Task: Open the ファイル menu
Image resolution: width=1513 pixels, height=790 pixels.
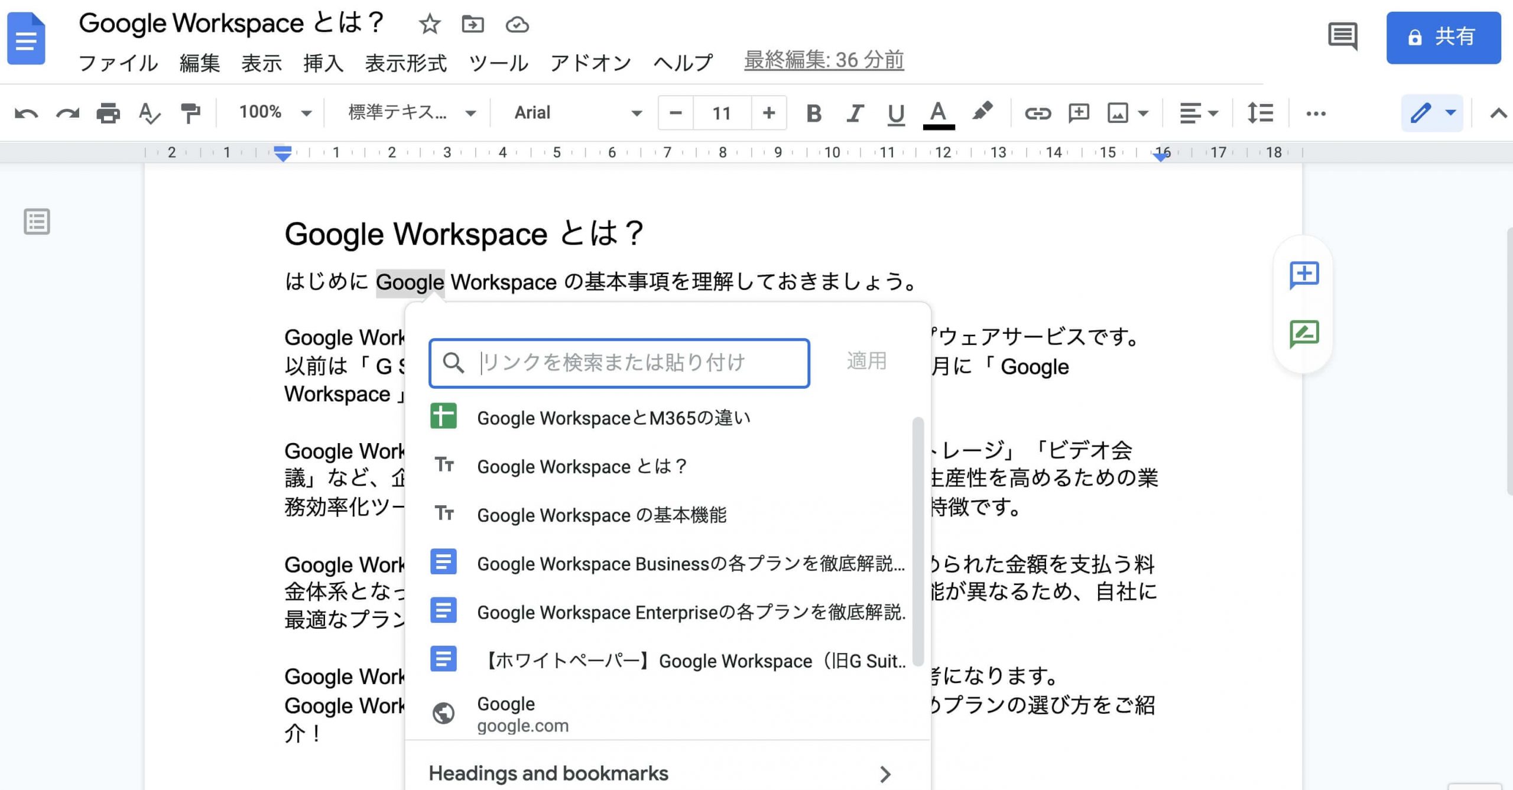Action: (x=118, y=63)
